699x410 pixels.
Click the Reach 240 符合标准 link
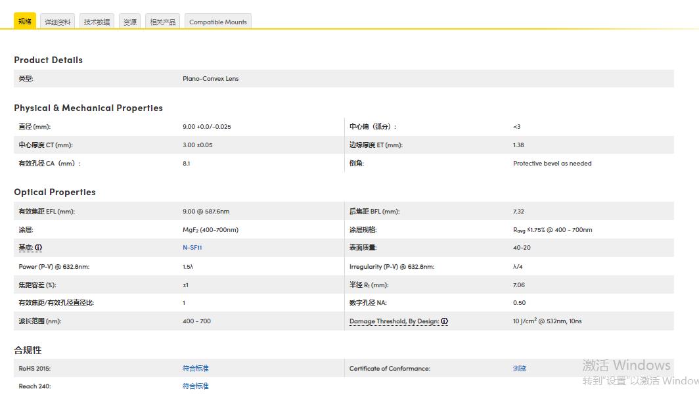tap(195, 386)
